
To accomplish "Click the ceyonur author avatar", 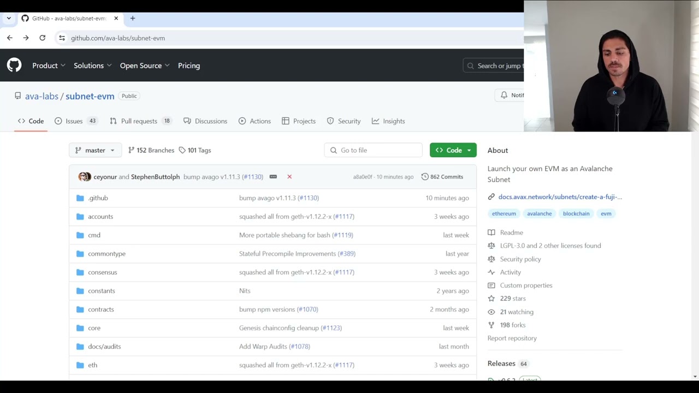I will click(83, 177).
